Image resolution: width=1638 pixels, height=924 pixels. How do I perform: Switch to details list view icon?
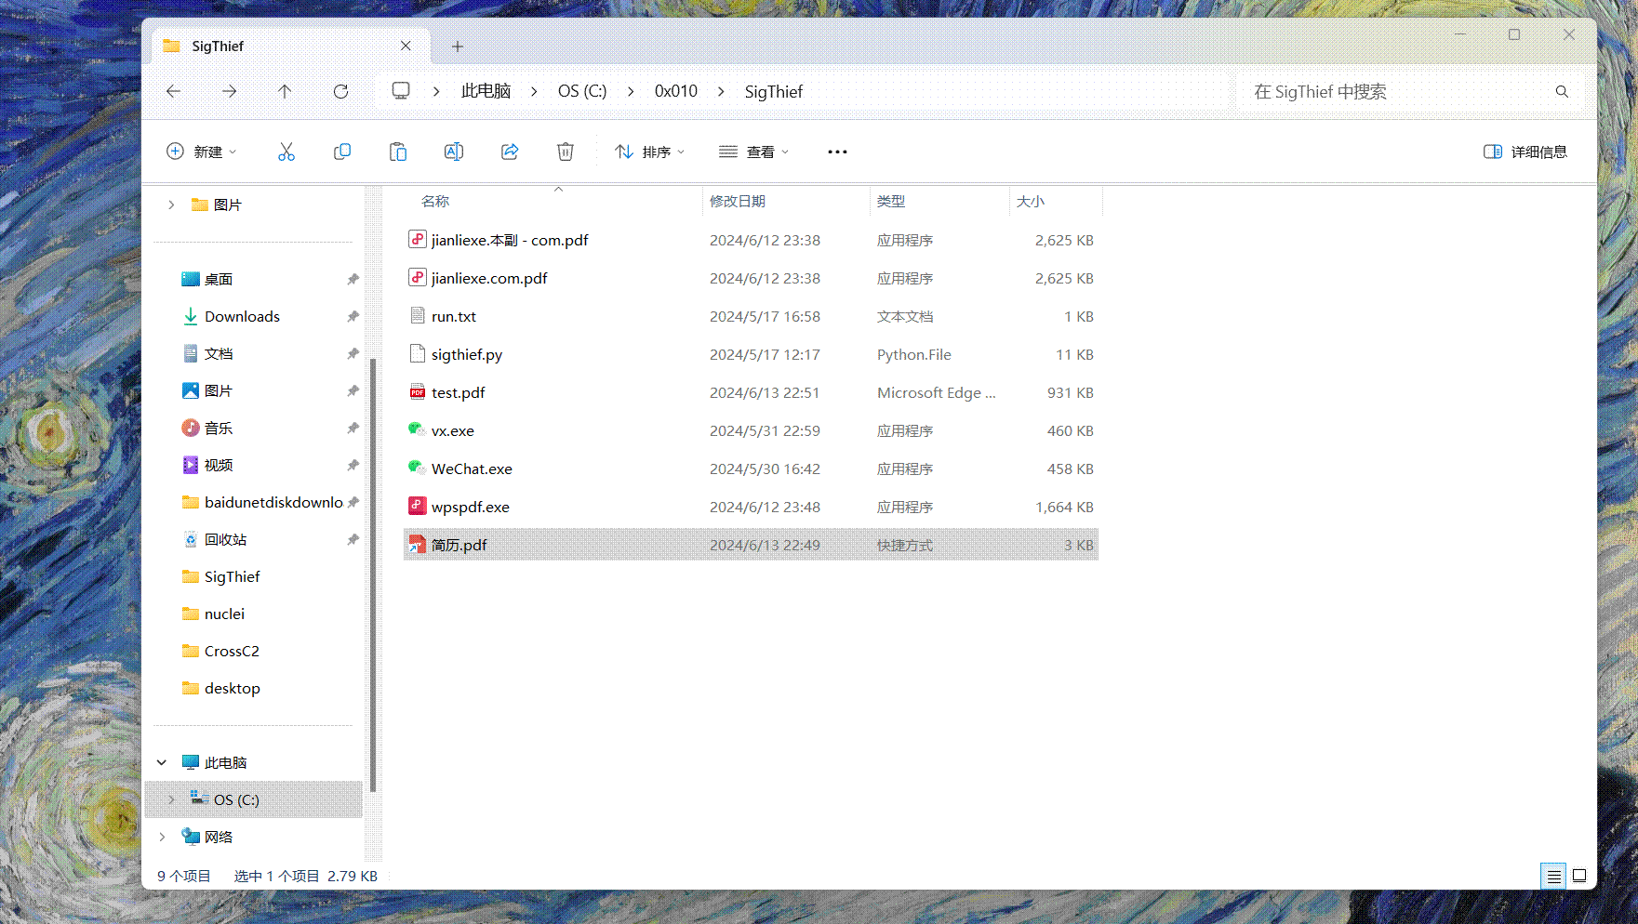tap(1553, 876)
